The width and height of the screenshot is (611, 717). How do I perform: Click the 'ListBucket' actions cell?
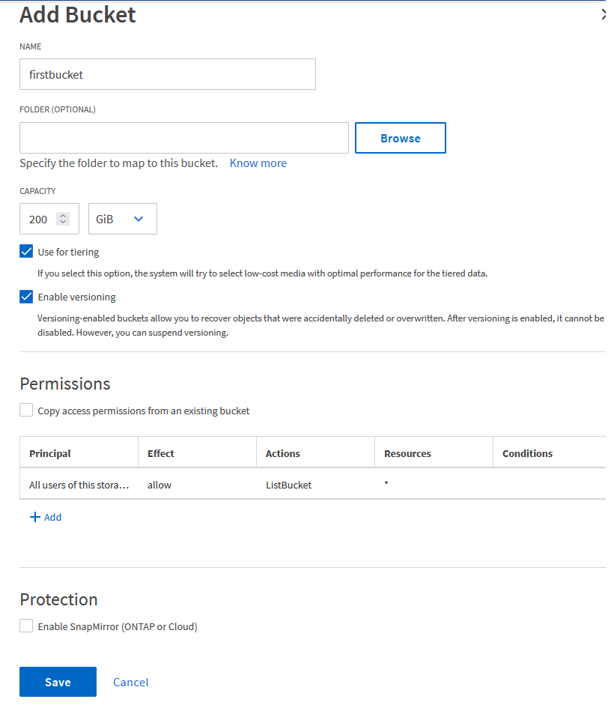[x=316, y=485]
